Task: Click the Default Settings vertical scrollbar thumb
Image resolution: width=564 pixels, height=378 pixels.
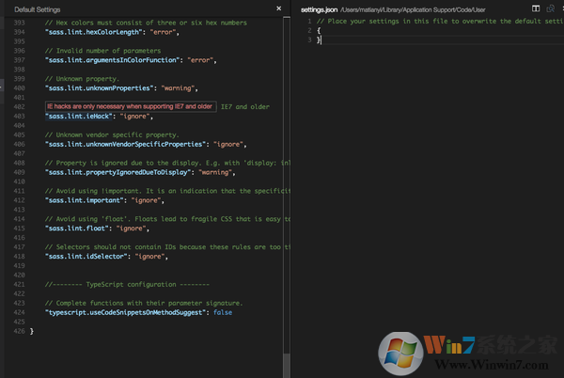Action: point(287,365)
